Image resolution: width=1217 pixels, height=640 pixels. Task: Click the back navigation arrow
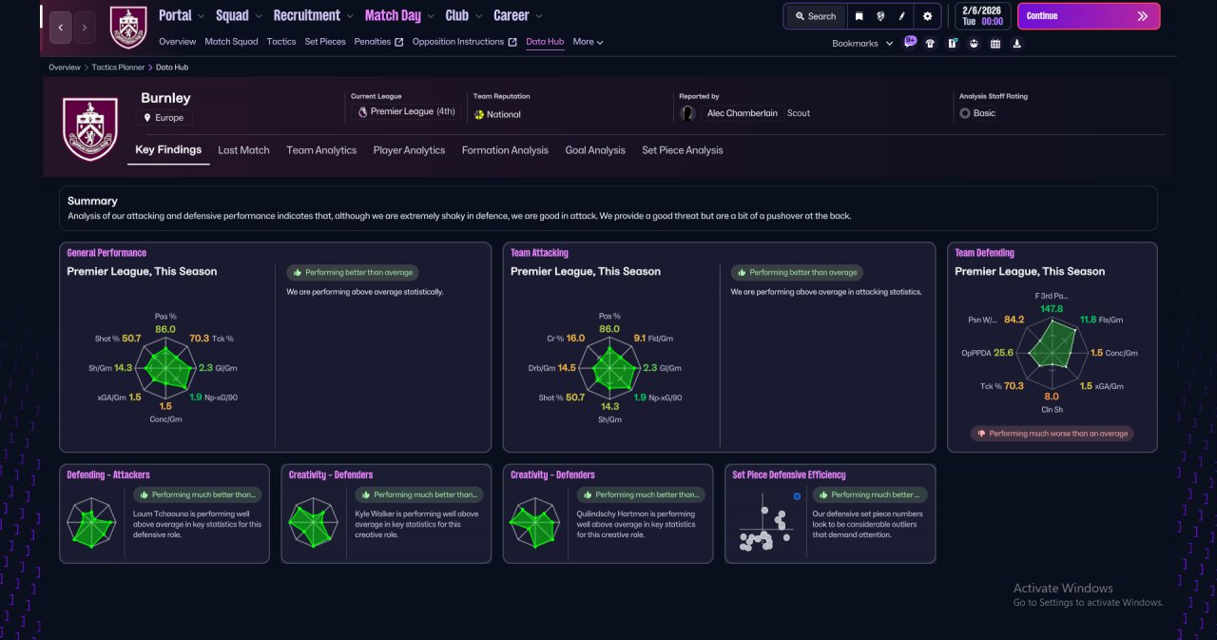click(x=60, y=28)
